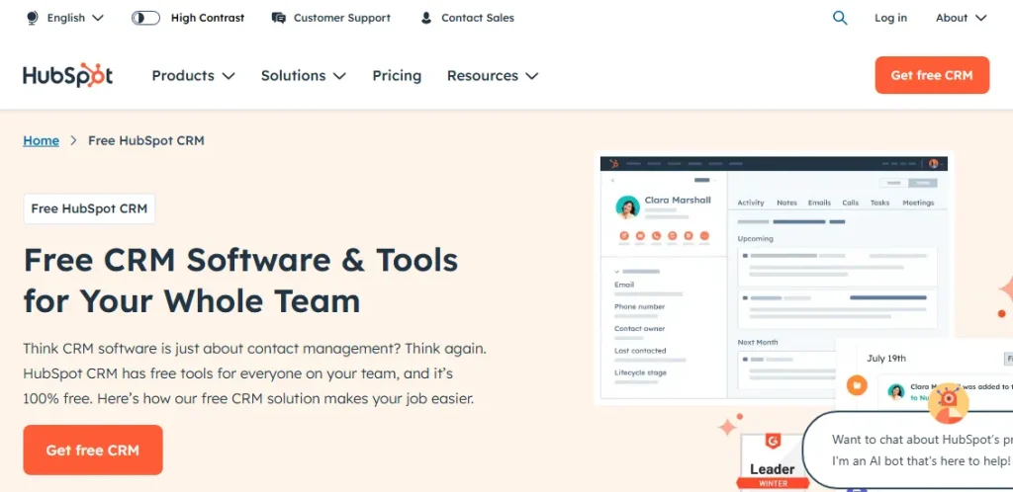The image size is (1013, 492).
Task: Click the orange folder icon near July 19th
Action: (857, 385)
